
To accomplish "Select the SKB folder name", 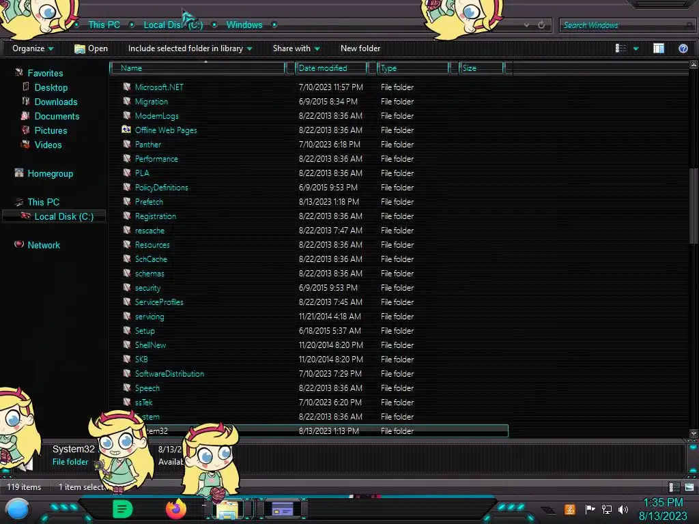I will [x=141, y=359].
